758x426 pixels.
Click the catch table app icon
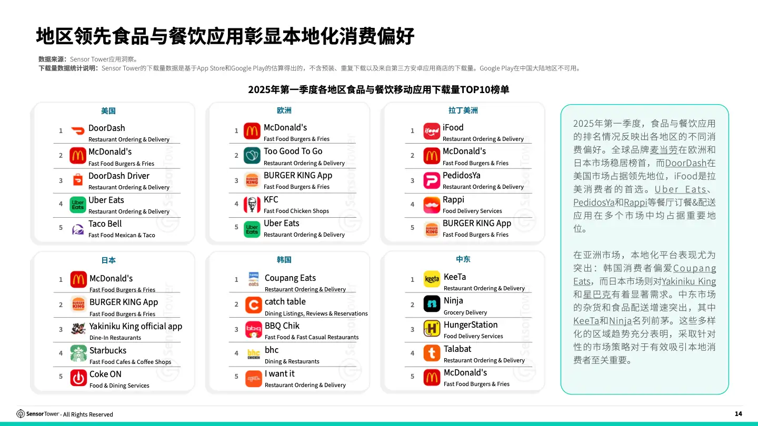(x=254, y=305)
